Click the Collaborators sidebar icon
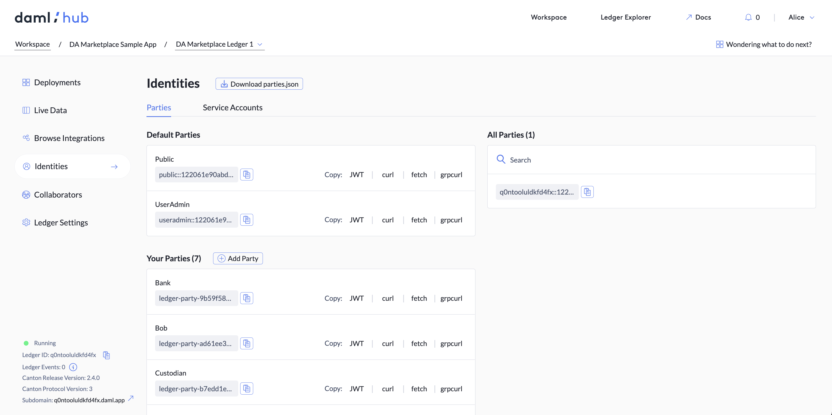Screen dimensions: 832x415 pyautogui.click(x=26, y=195)
